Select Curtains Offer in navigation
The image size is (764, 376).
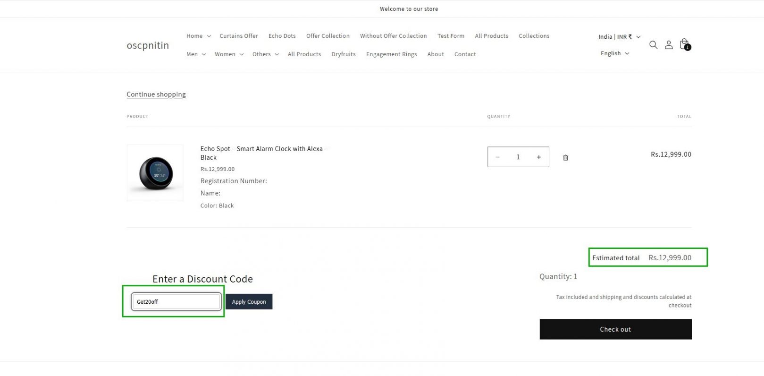tap(238, 36)
